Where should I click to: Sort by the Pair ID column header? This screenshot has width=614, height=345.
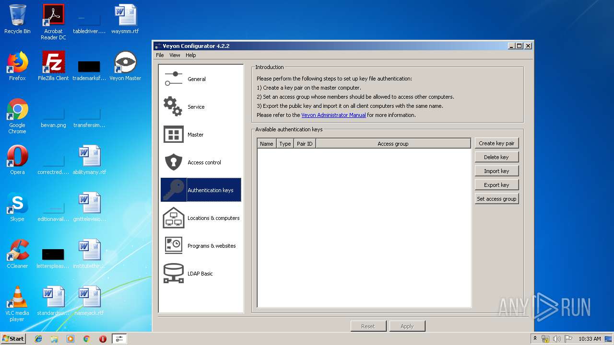(305, 144)
